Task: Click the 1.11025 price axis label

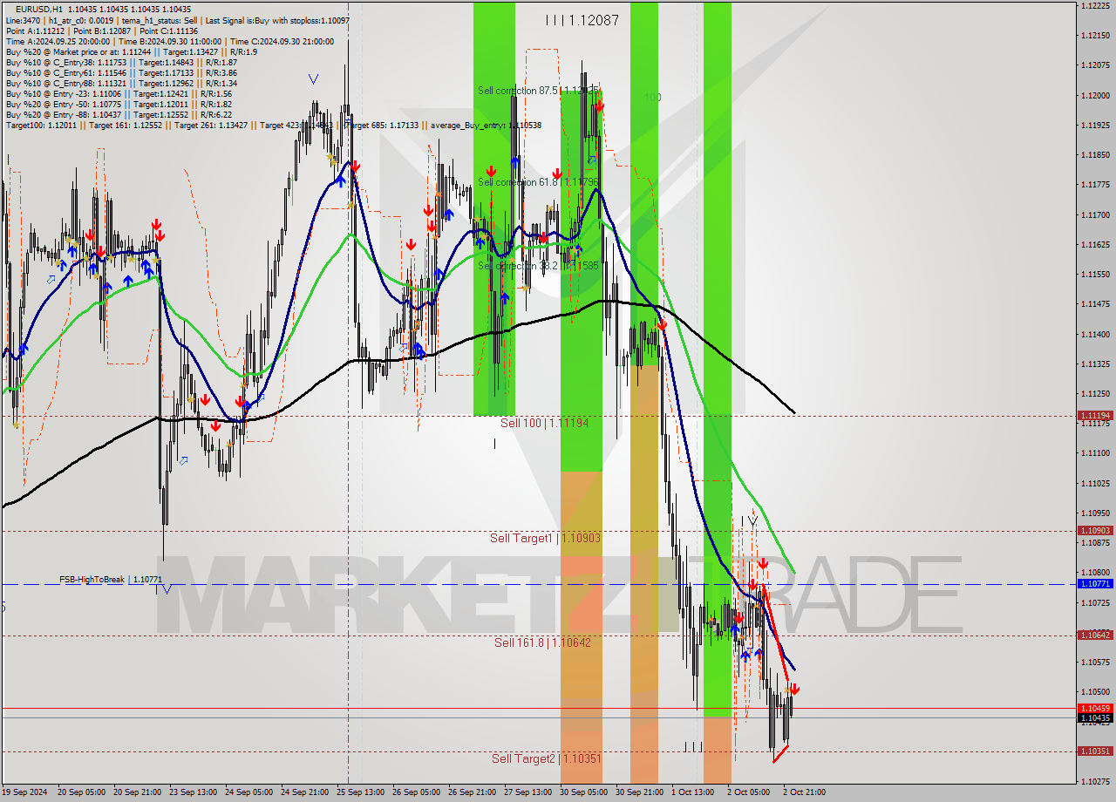Action: 1095,483
